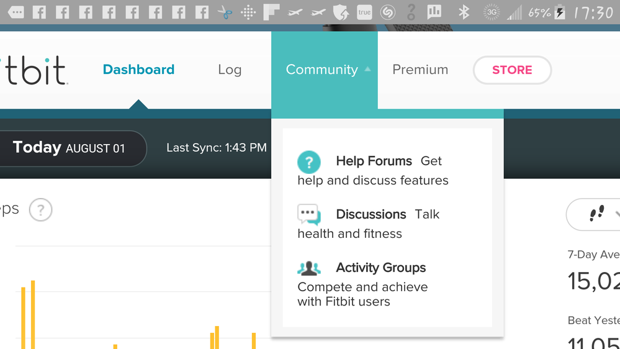Tap the question mark status bar icon
The image size is (620, 349).
[411, 12]
